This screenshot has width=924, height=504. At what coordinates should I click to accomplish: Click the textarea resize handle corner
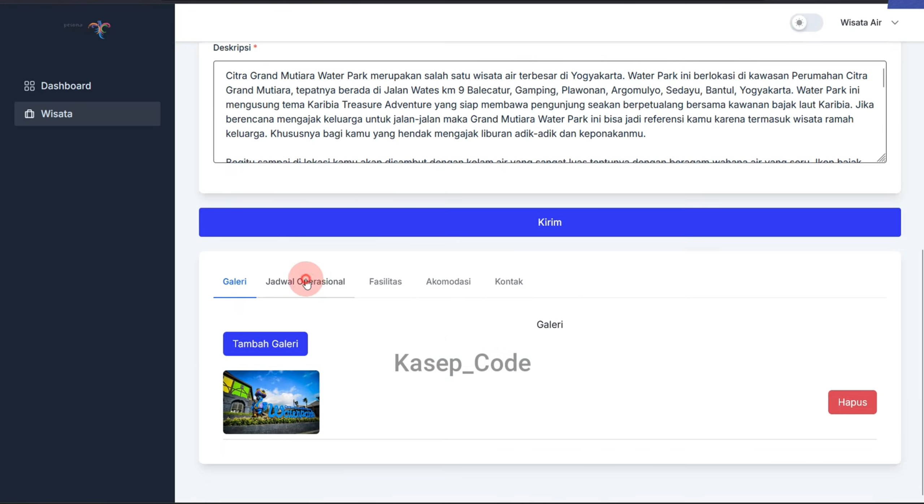[x=881, y=158]
